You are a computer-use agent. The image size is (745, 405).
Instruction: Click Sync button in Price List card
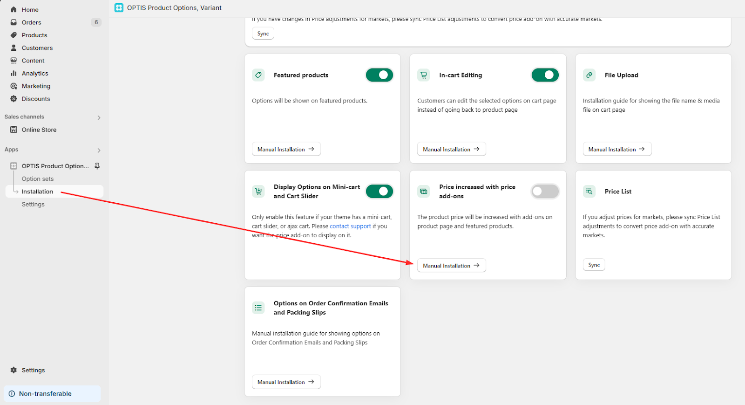coord(594,265)
